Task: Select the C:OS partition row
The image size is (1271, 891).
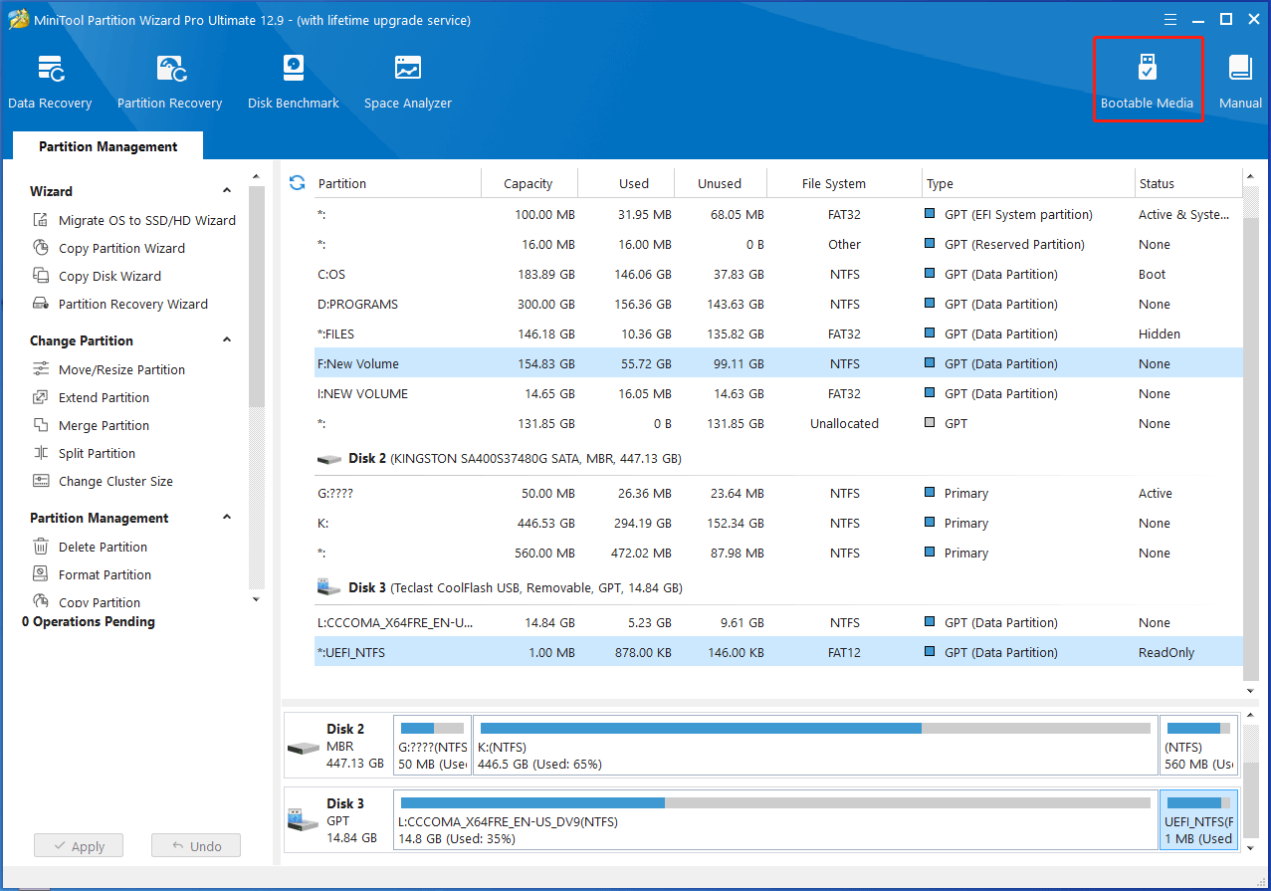Action: pyautogui.click(x=778, y=274)
